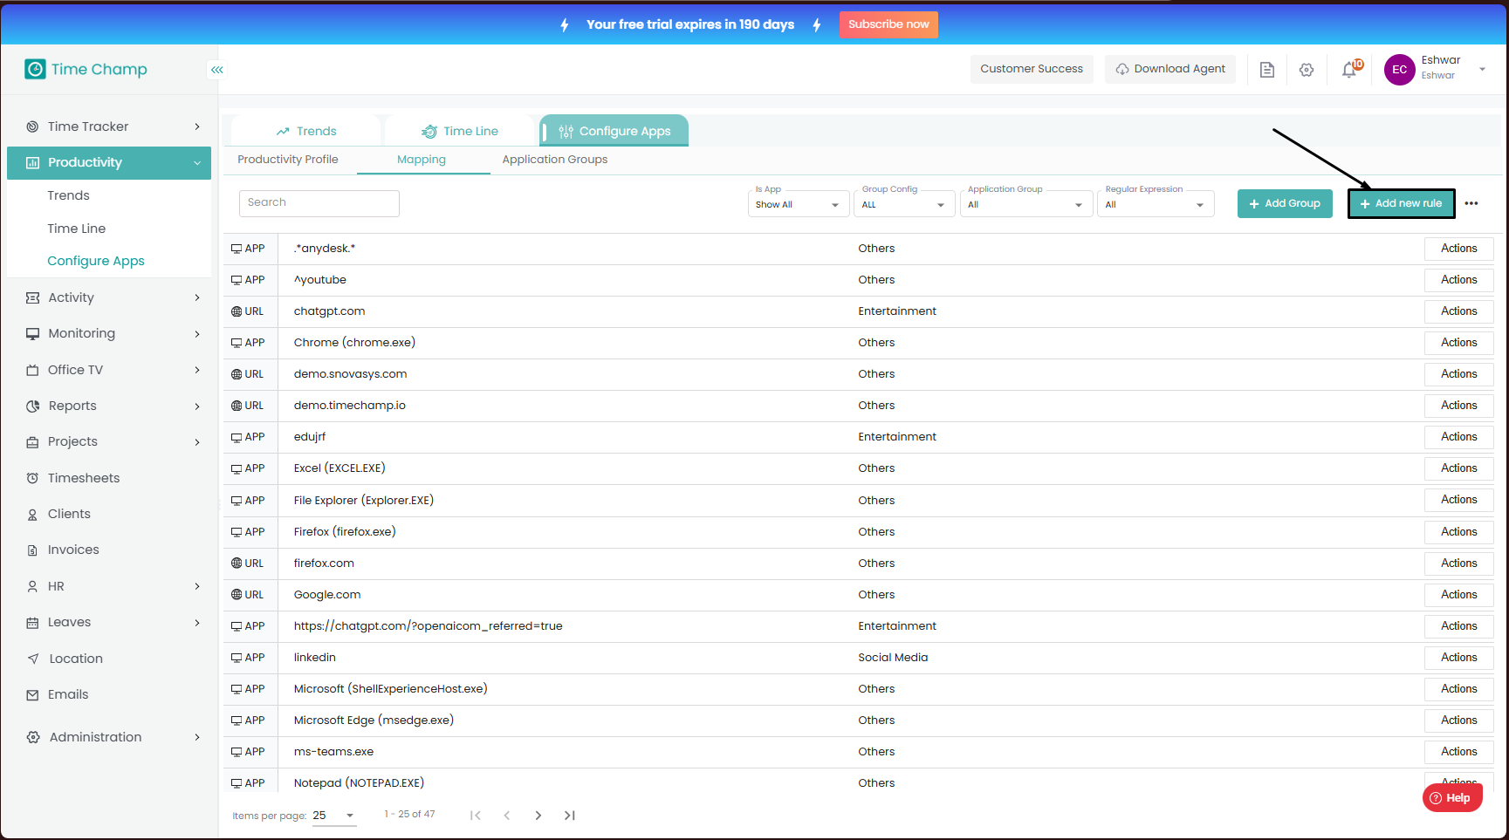Click the Invoices sidebar icon

click(32, 550)
